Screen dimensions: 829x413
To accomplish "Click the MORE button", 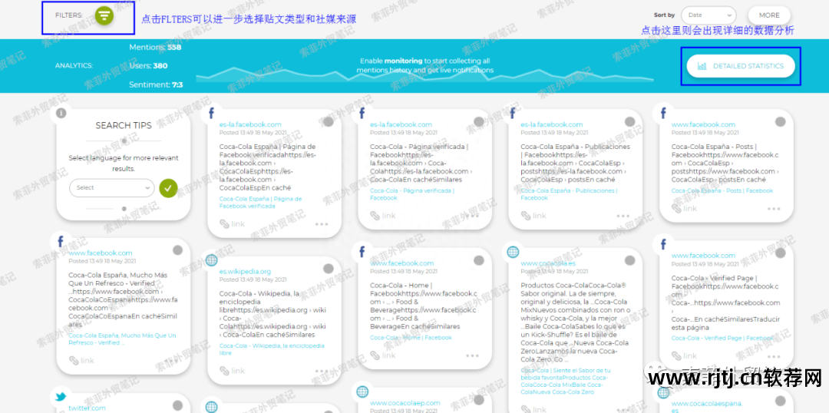I will [x=768, y=15].
